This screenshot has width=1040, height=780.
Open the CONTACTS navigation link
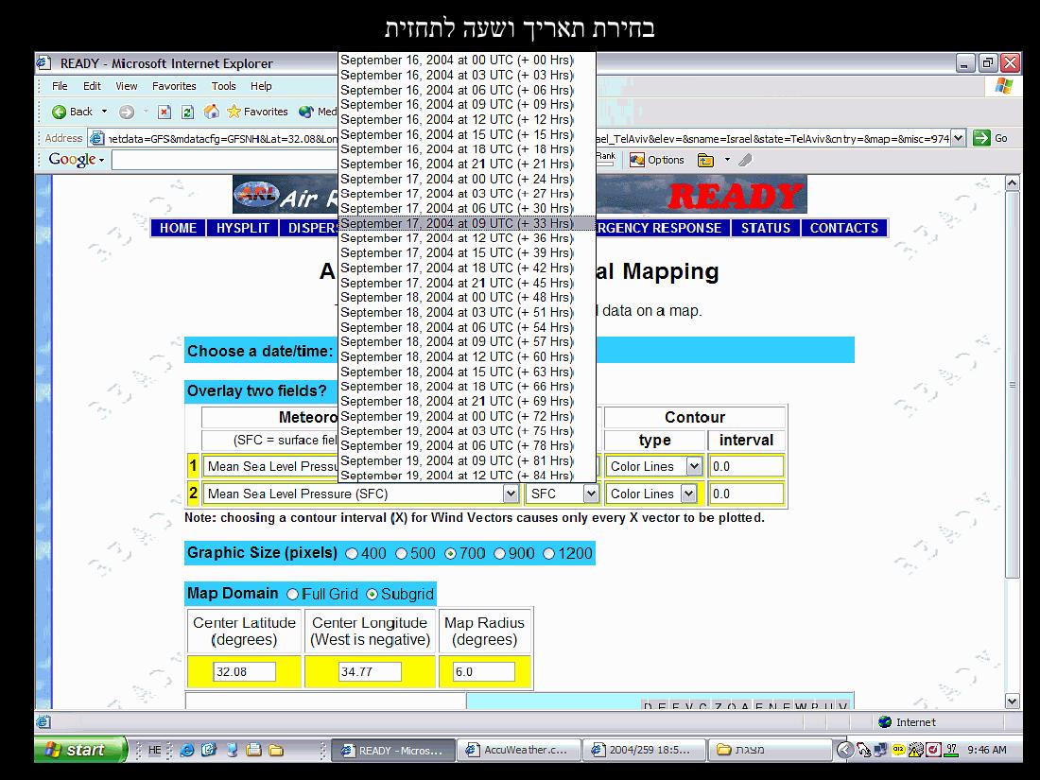point(843,228)
